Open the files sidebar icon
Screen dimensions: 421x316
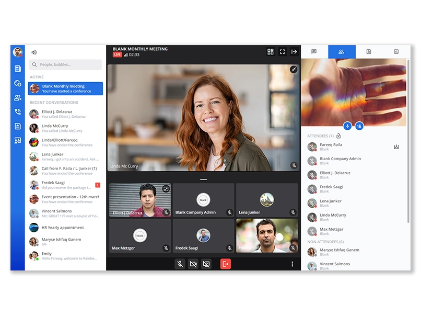point(18,126)
